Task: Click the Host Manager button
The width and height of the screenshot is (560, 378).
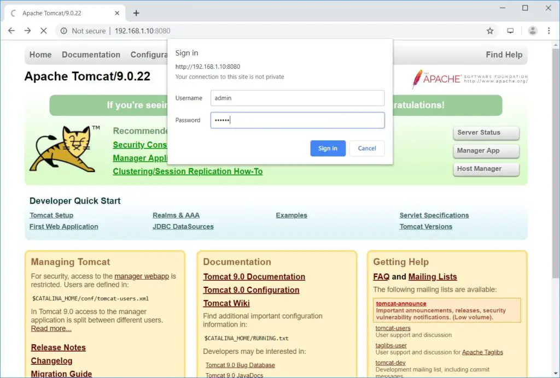Action: 486,169
